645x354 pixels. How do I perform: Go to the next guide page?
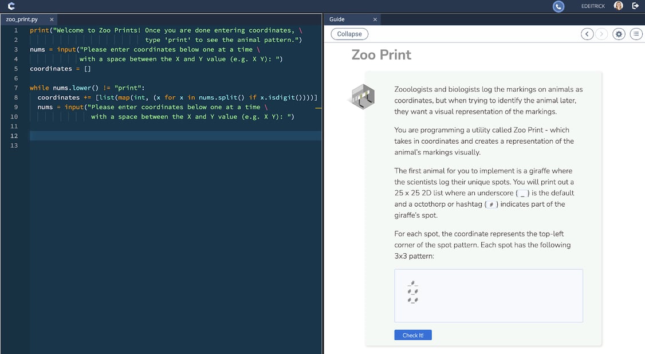(601, 34)
